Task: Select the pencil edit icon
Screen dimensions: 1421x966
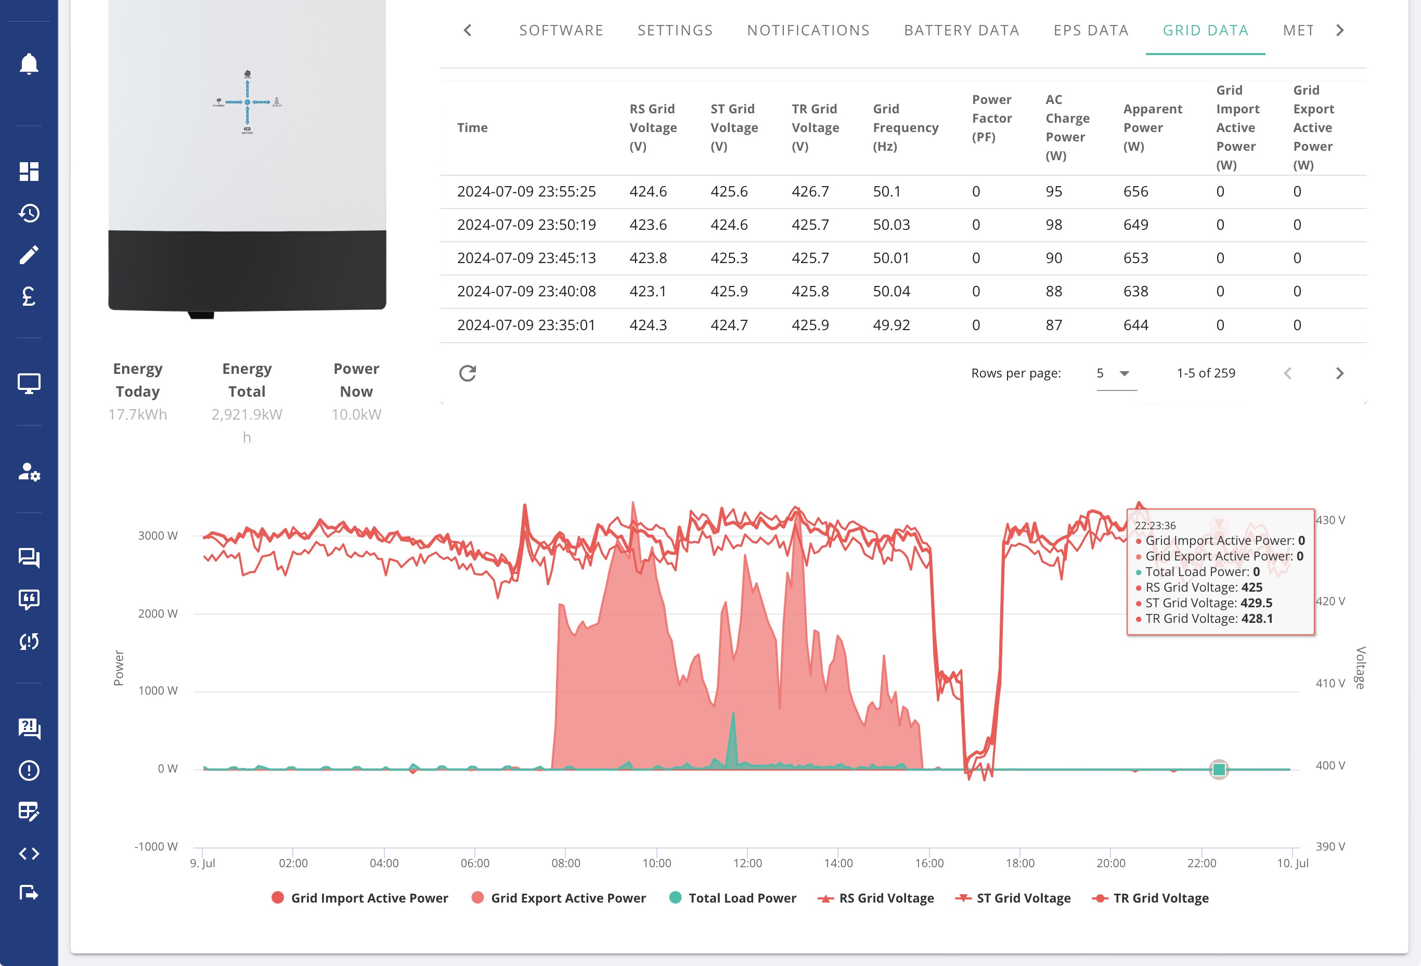Action: pyautogui.click(x=29, y=255)
